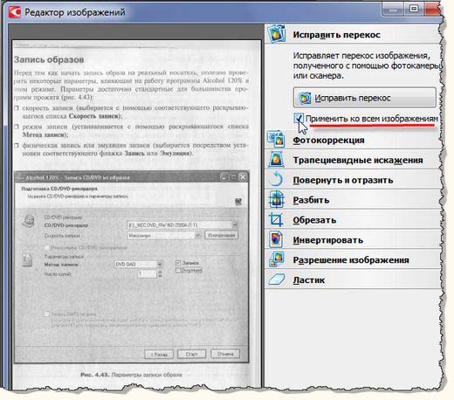
Task: Open the Разрешение изображения section label
Action: (x=351, y=260)
